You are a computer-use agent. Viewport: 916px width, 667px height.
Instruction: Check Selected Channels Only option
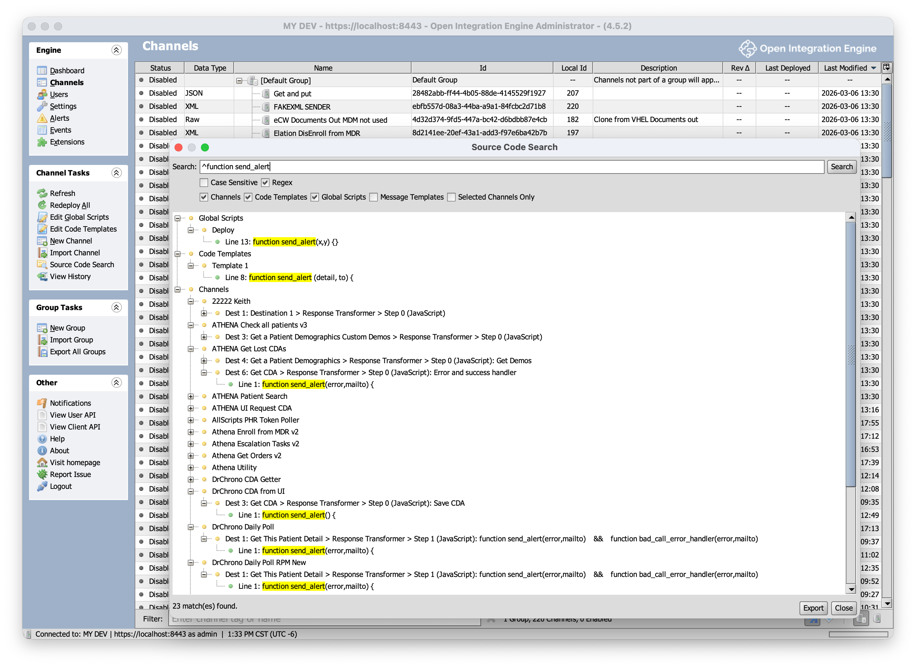(451, 197)
